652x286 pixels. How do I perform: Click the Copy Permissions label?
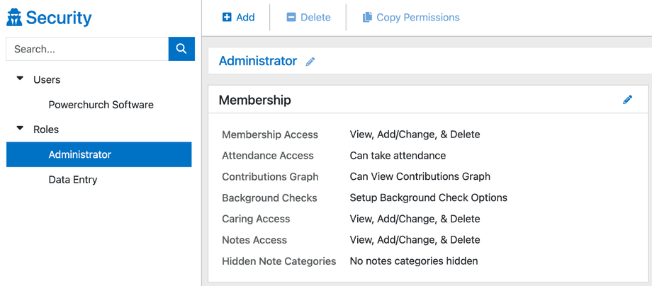[x=418, y=18]
